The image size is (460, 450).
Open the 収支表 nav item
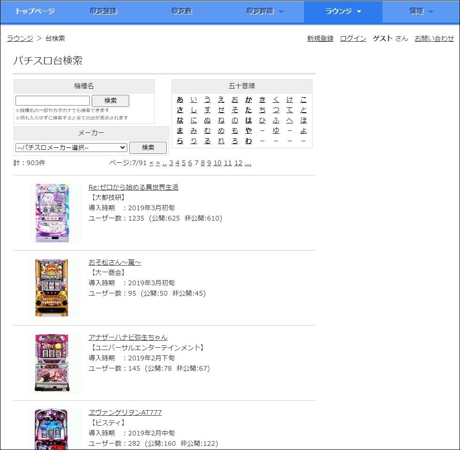click(182, 11)
